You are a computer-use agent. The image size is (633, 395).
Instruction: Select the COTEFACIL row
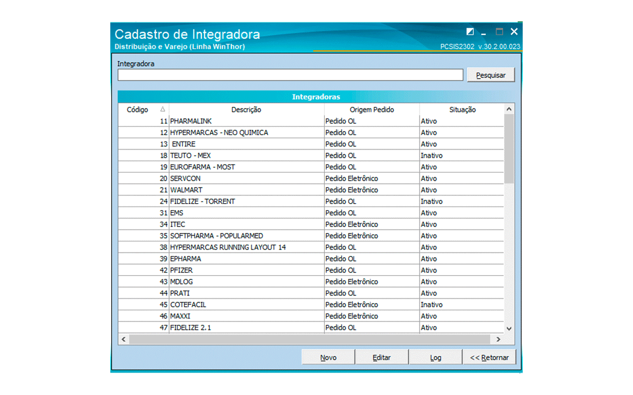coord(311,305)
